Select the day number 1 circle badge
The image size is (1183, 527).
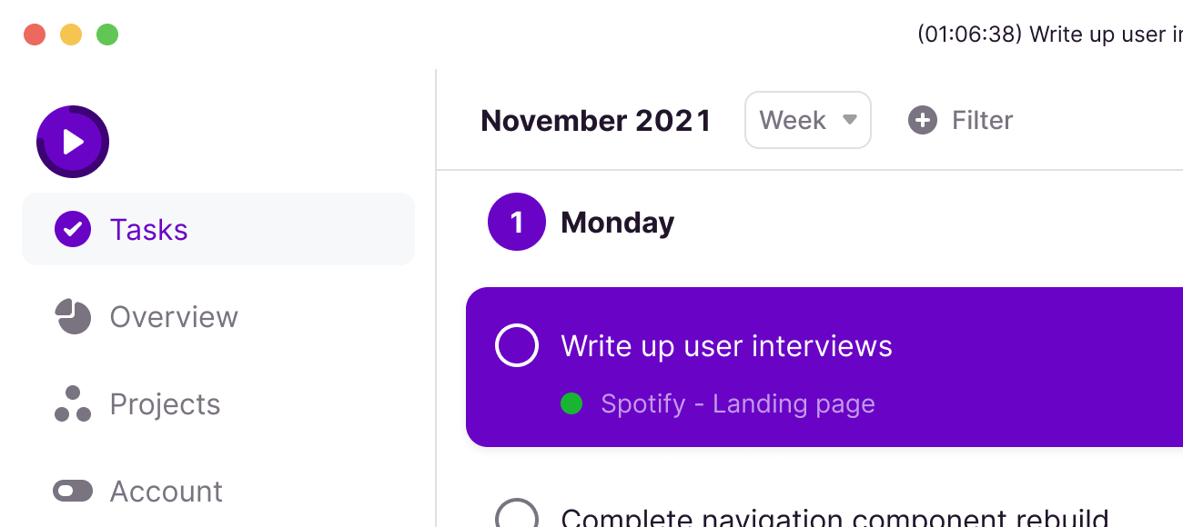(x=517, y=222)
